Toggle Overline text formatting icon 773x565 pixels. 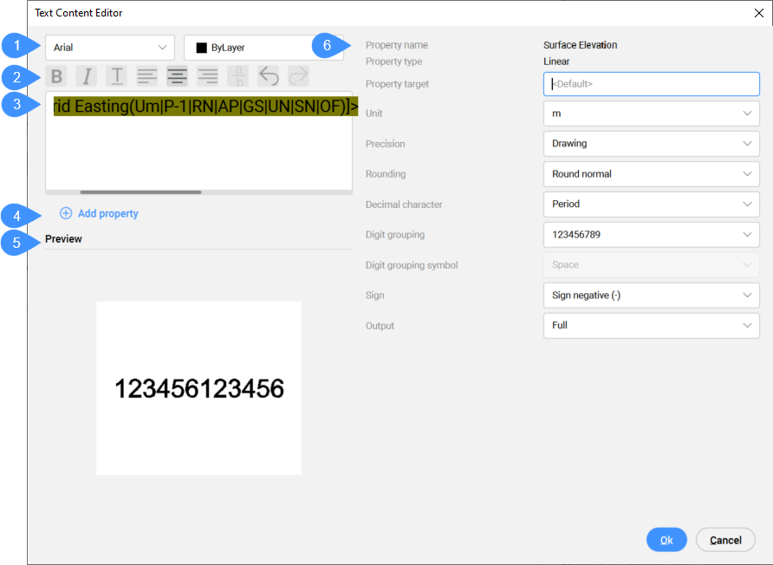[x=117, y=76]
